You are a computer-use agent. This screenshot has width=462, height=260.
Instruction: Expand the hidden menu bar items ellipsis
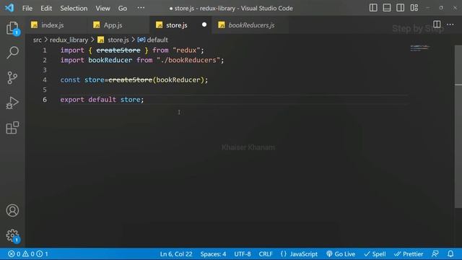[x=141, y=8]
